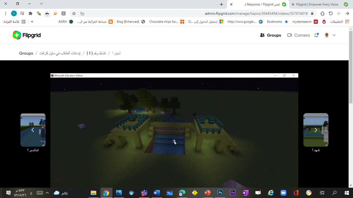353x198 pixels.
Task: Open the reading list قائمة القراءة
Action: pos(14,22)
